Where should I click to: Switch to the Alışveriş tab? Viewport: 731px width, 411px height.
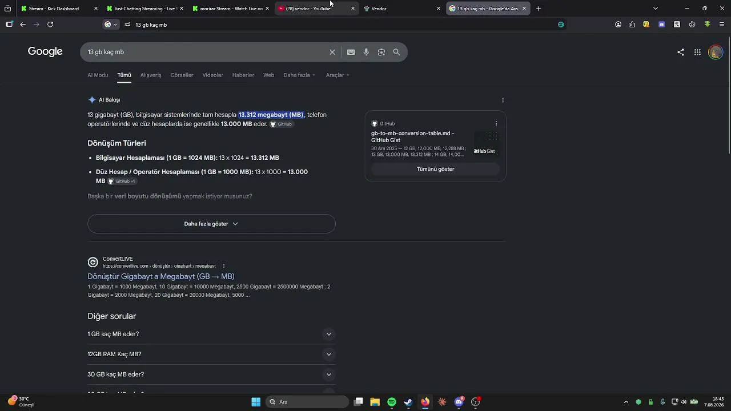click(x=151, y=75)
